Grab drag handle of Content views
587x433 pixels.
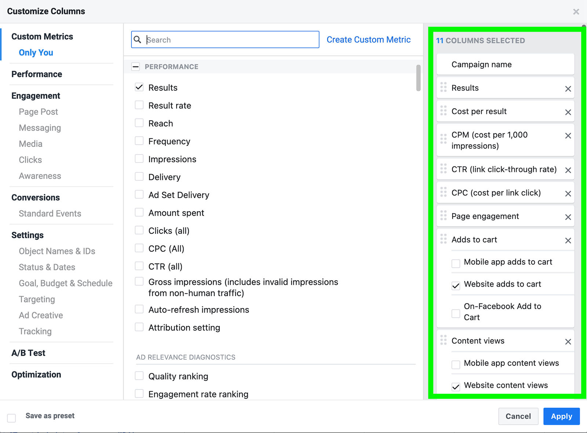pyautogui.click(x=444, y=340)
